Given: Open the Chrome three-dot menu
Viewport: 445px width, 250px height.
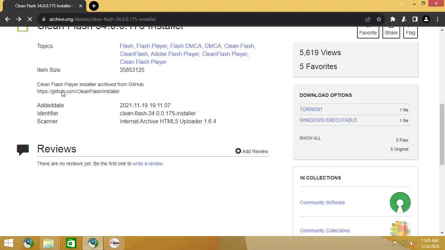Looking at the screenshot, I should pos(437,19).
